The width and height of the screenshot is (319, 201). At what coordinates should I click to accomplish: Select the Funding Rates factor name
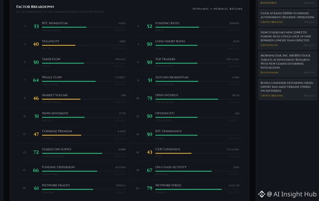click(167, 23)
